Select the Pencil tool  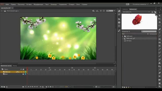coord(160,49)
